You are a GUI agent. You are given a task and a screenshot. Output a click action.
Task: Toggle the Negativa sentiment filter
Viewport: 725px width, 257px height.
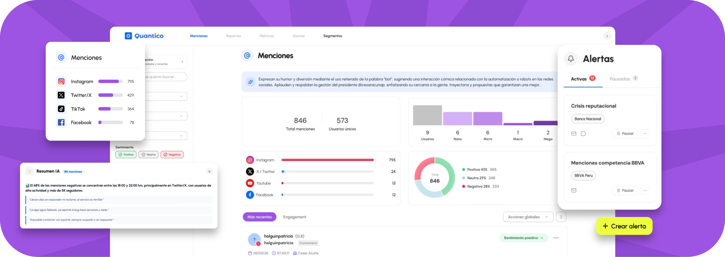[x=172, y=155]
